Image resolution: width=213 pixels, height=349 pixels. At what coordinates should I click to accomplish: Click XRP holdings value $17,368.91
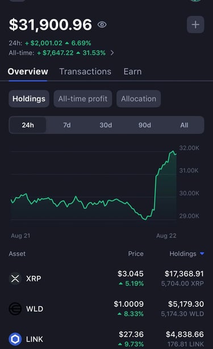tap(184, 274)
